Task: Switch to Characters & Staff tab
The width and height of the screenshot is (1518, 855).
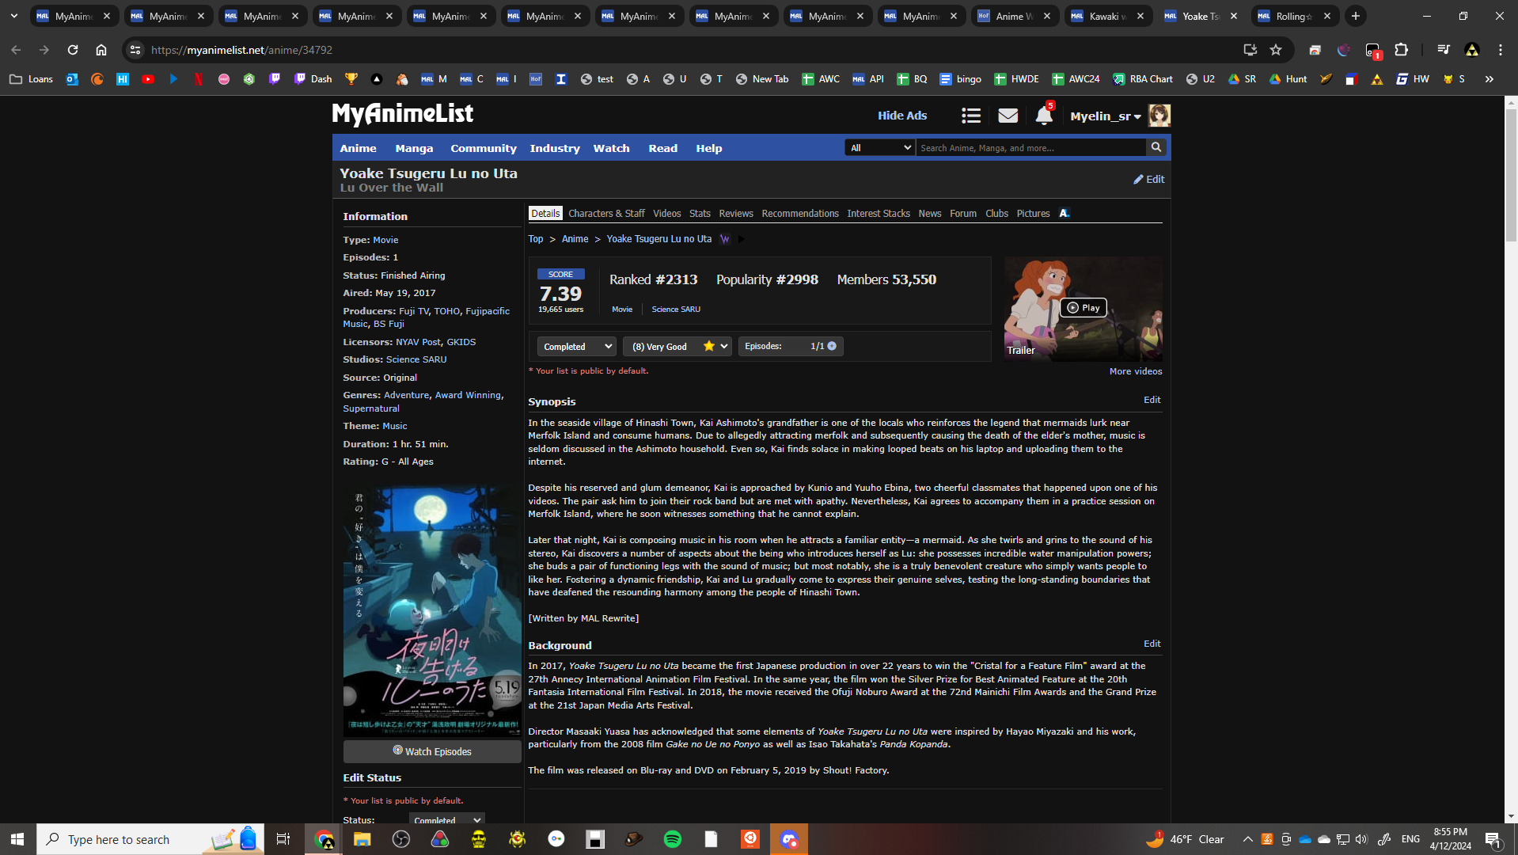Action: (606, 213)
